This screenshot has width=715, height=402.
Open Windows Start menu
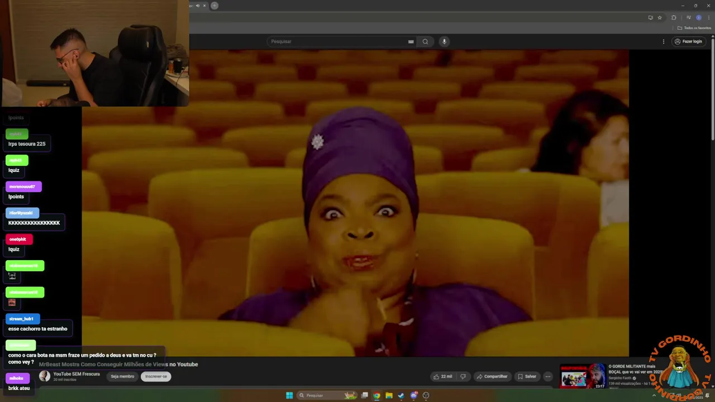pos(289,395)
